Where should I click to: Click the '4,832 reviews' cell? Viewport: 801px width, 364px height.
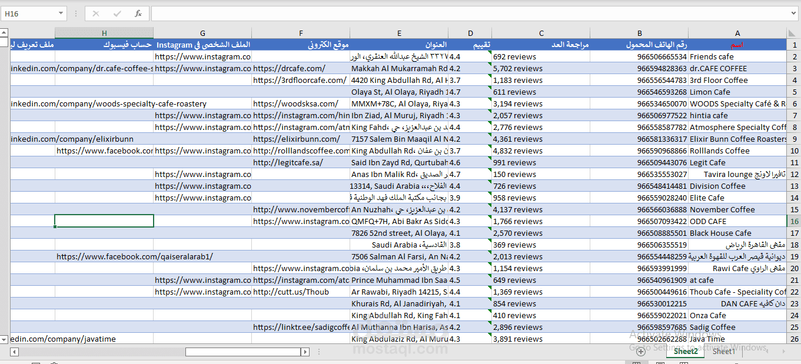[x=541, y=151]
